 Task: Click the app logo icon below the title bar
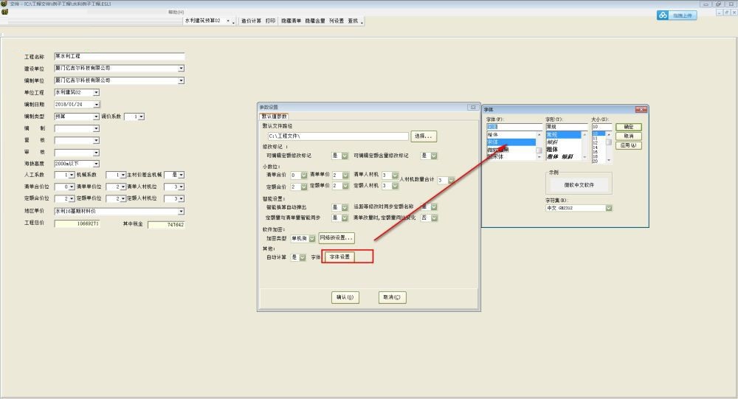(4, 13)
